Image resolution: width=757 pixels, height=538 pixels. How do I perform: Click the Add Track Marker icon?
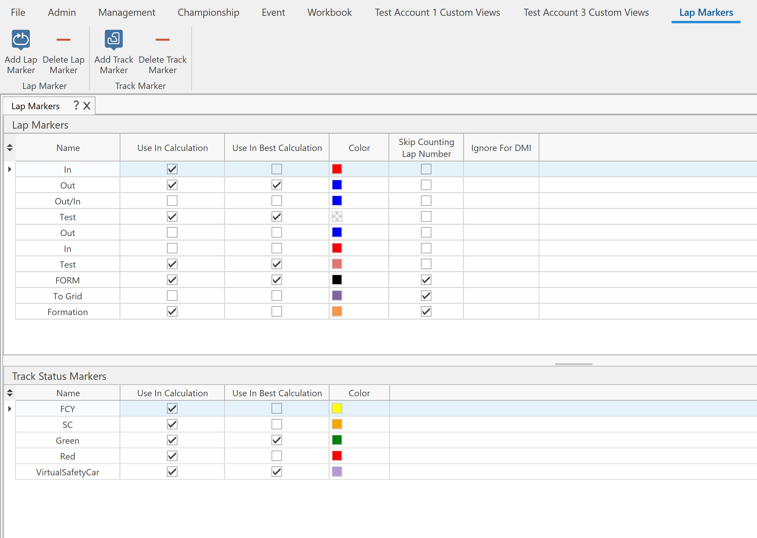114,40
